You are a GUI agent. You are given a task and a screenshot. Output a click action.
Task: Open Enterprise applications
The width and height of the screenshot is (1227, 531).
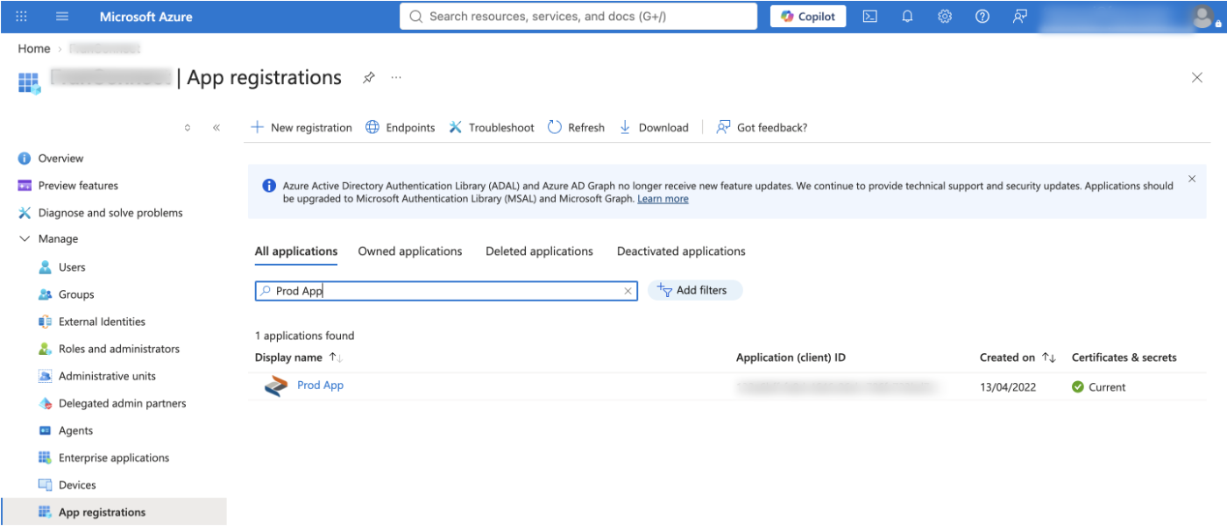pyautogui.click(x=113, y=457)
